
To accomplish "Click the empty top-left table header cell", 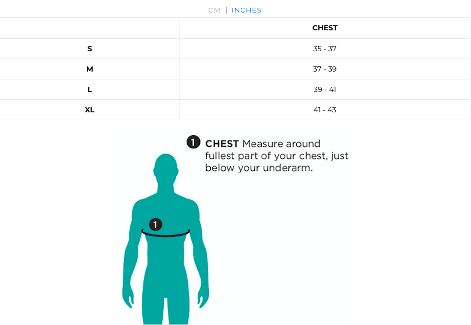I will pos(89,28).
